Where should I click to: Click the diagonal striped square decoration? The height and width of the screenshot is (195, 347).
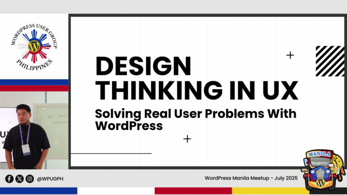330,60
